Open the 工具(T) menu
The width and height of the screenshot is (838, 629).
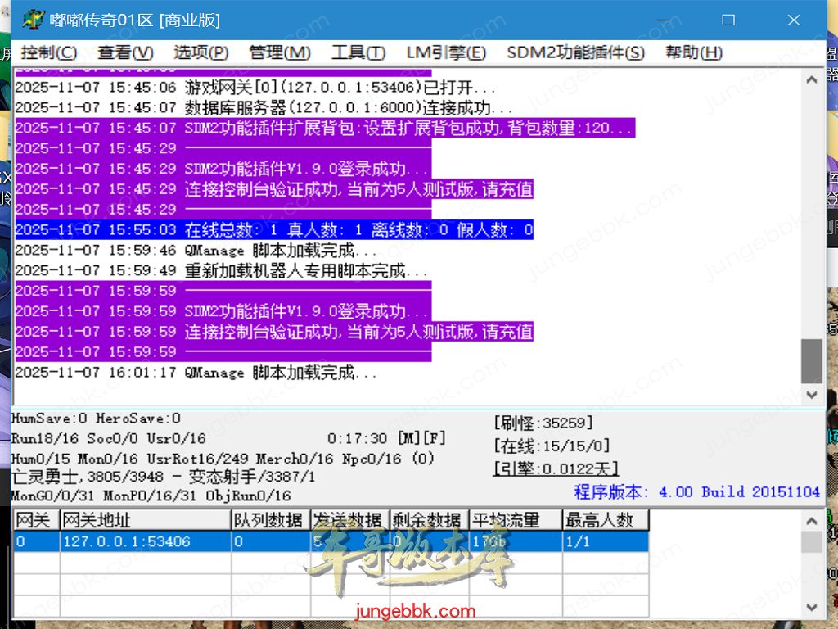click(358, 52)
